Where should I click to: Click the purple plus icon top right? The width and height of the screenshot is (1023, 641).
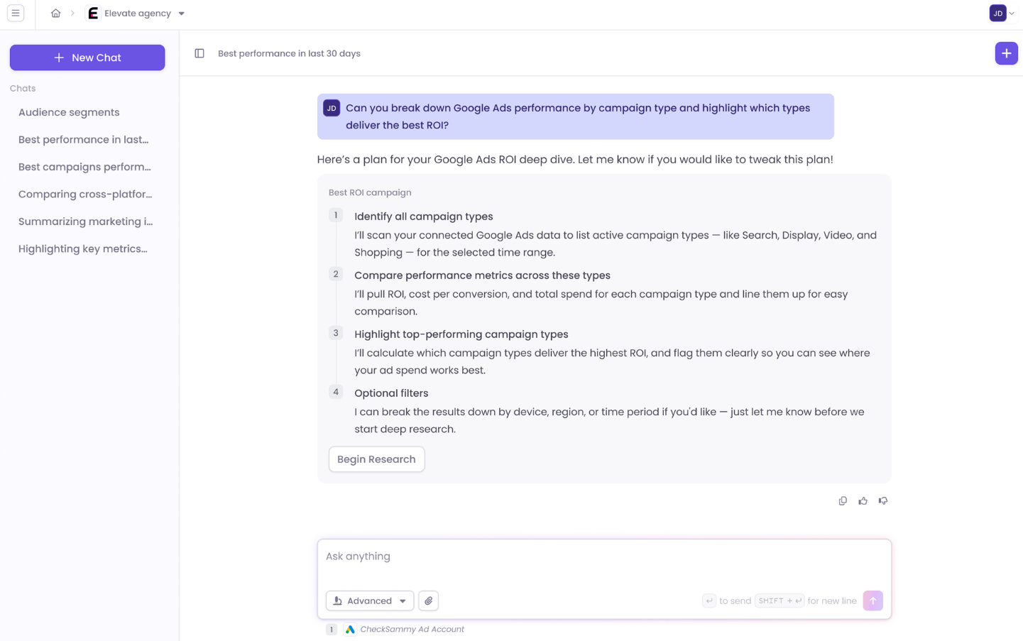pos(1006,53)
